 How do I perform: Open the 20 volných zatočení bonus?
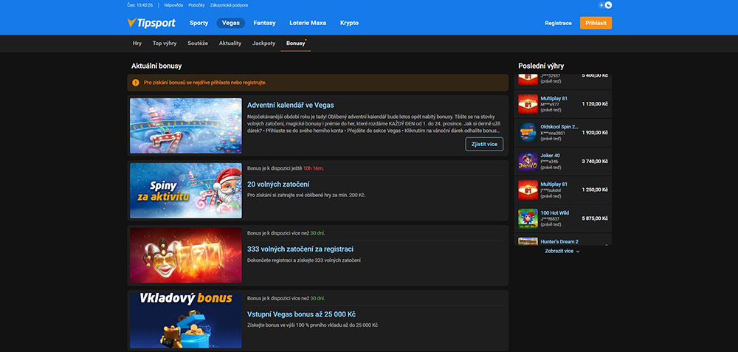click(278, 184)
